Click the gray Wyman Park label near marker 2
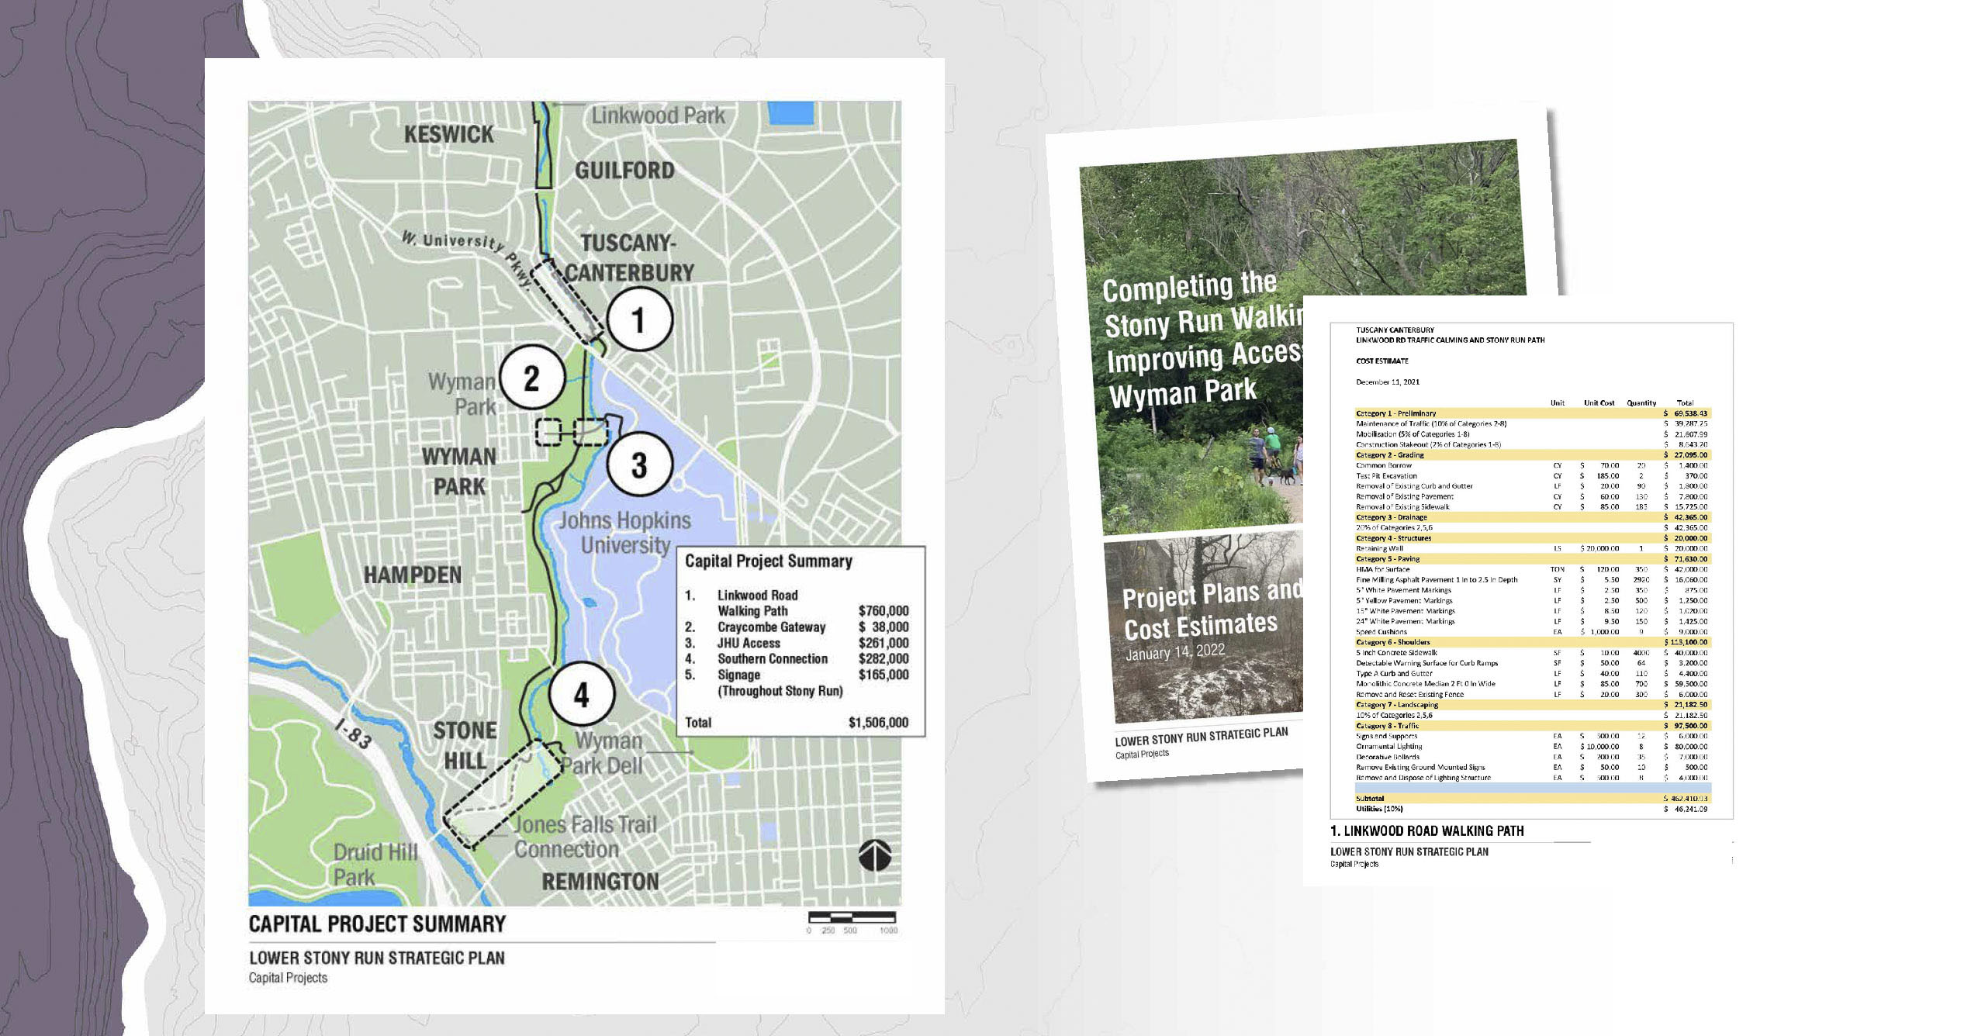Screen dimensions: 1978x1036 463,394
